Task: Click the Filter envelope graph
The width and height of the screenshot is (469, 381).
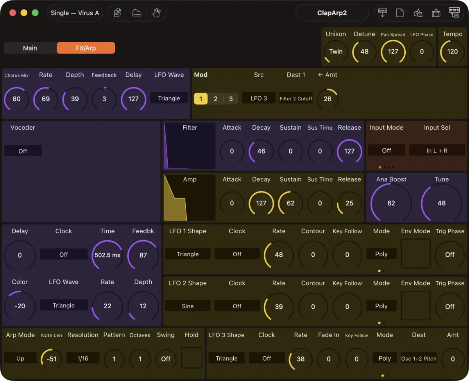Action: tap(190, 145)
